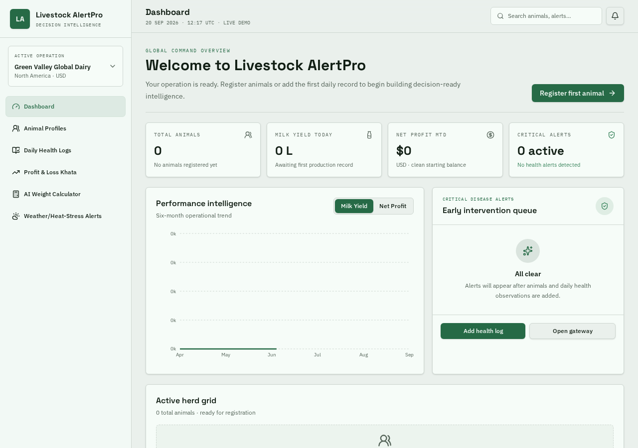Click the animals icon in Active herd grid
This screenshot has width=638, height=448.
tap(385, 441)
